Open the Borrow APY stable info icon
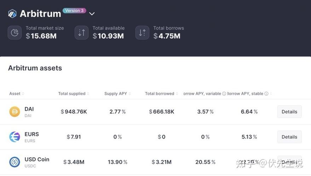 266,94
